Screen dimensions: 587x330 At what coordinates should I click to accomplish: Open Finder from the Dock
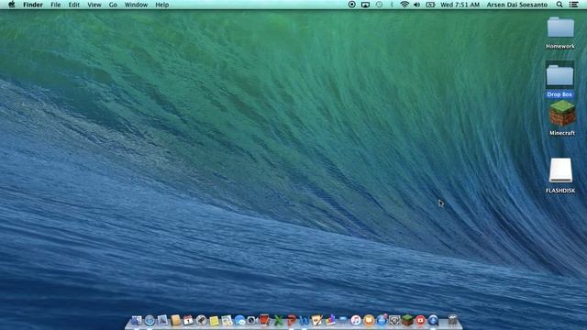(x=137, y=320)
